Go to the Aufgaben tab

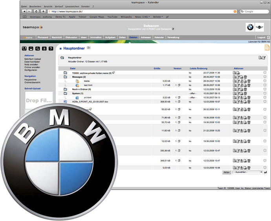(110, 37)
